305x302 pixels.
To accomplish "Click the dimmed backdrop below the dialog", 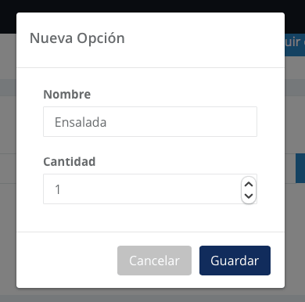I will click(152, 295).
